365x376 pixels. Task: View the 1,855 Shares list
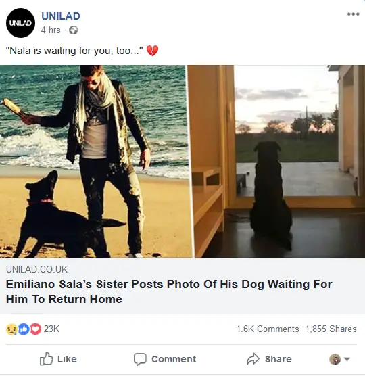331,329
